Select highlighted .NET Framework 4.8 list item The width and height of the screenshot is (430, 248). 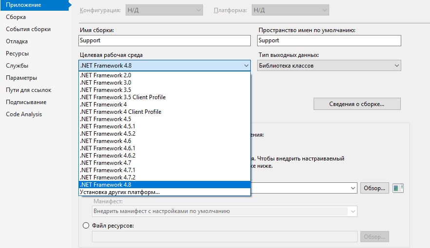pyautogui.click(x=165, y=185)
